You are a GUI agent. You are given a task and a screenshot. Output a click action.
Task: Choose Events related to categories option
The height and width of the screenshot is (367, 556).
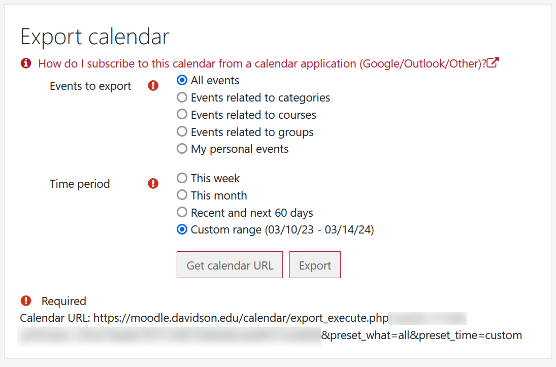[x=182, y=97]
